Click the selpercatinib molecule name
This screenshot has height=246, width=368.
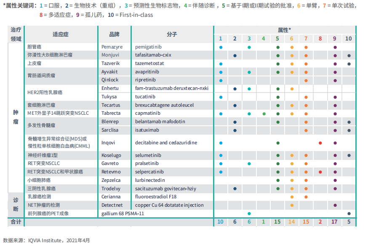point(149,172)
